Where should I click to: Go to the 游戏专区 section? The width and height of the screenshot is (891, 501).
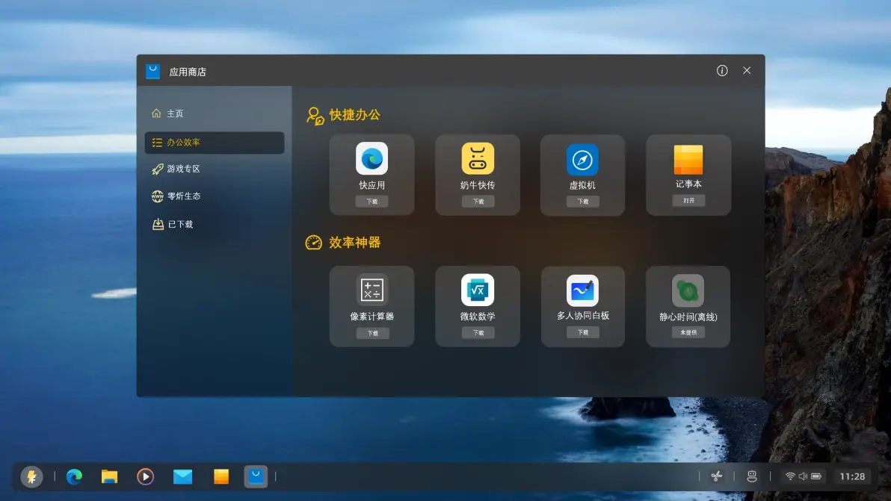215,169
